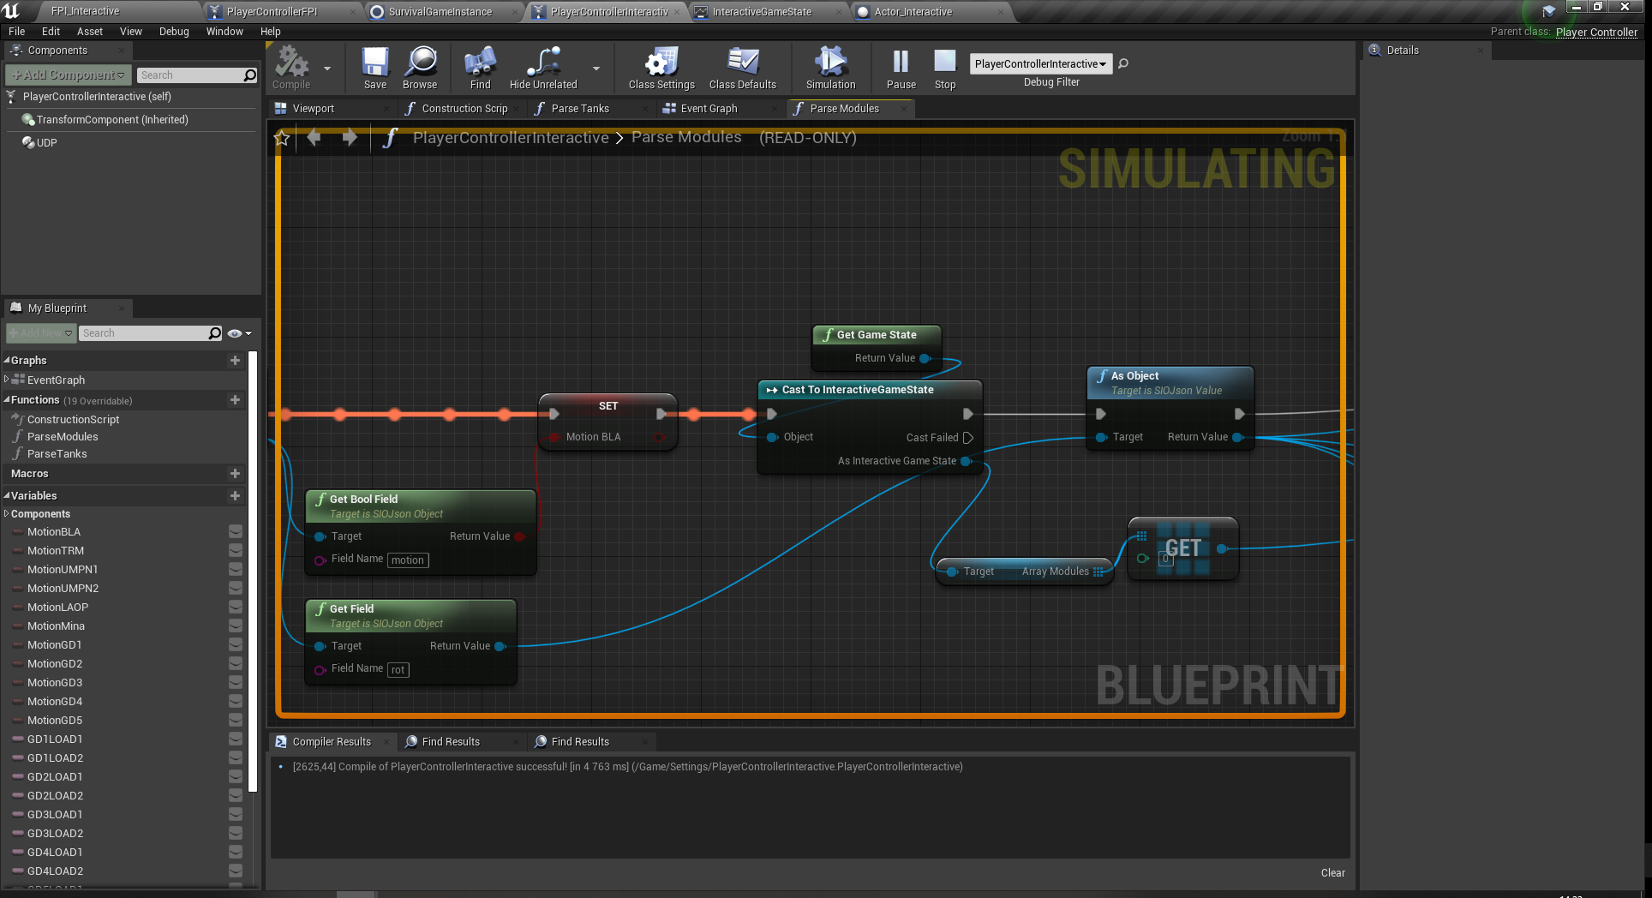
Task: Click search icon in My Blueprint panel
Action: coord(214,333)
